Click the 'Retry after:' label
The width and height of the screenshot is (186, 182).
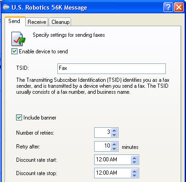tap(28, 147)
